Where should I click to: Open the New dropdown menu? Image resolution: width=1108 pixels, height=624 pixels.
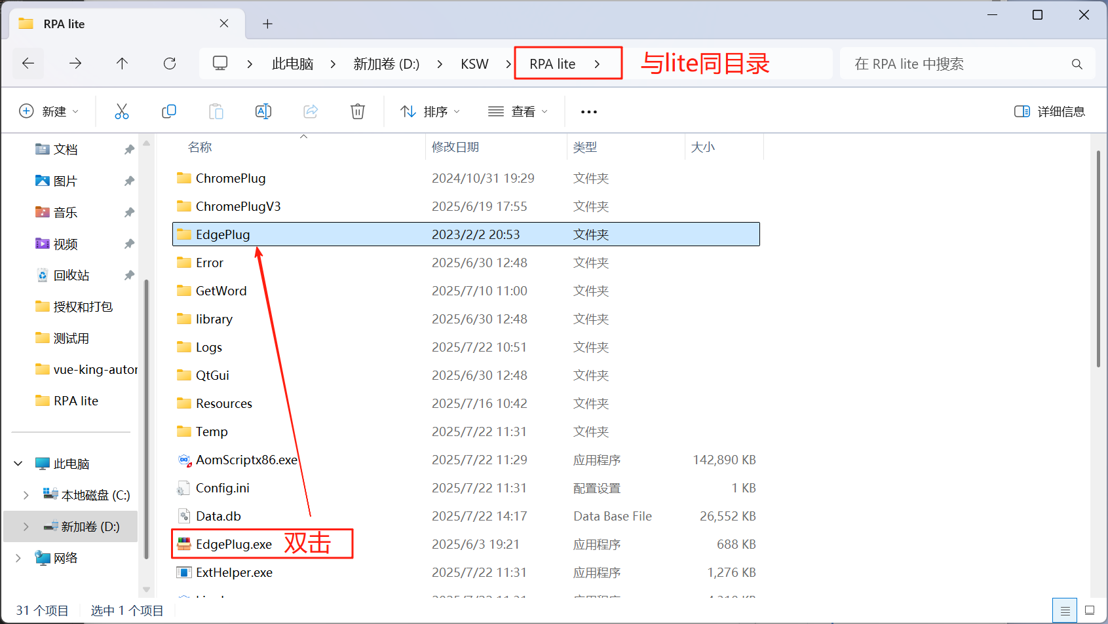click(x=49, y=111)
